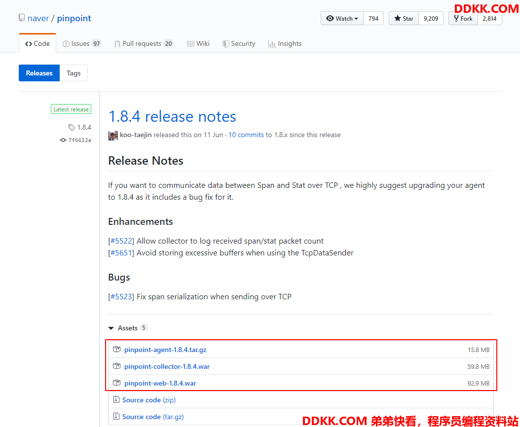
Task: Click the Assets count badge 5
Action: (x=143, y=327)
